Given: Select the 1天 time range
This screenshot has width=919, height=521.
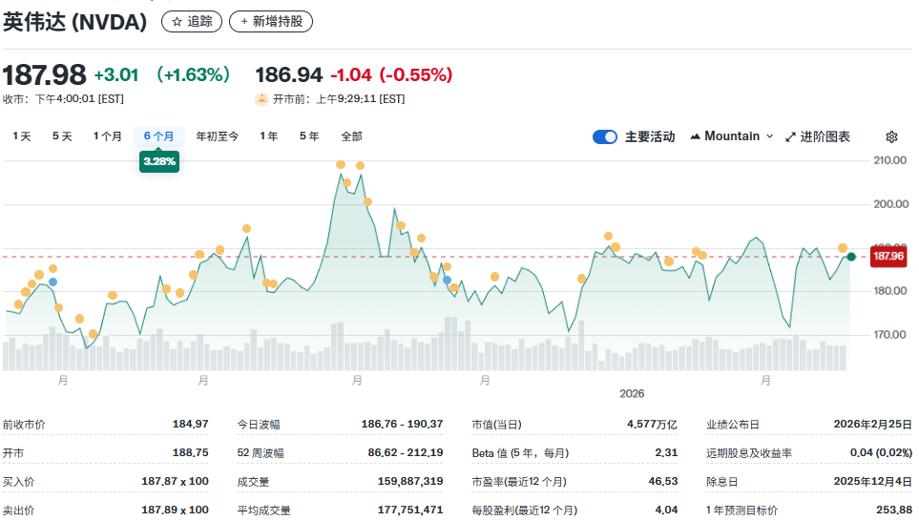Looking at the screenshot, I should click(x=22, y=136).
